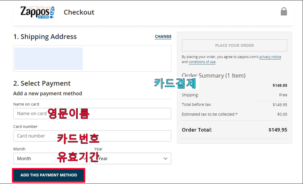Click the Order Total amount

click(278, 130)
